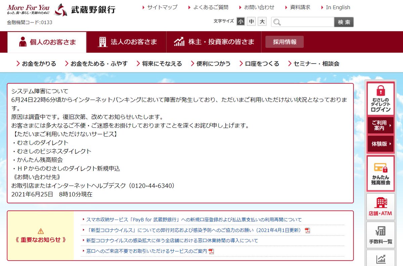
Task: Click the 検索 search button
Action: pos(344,22)
